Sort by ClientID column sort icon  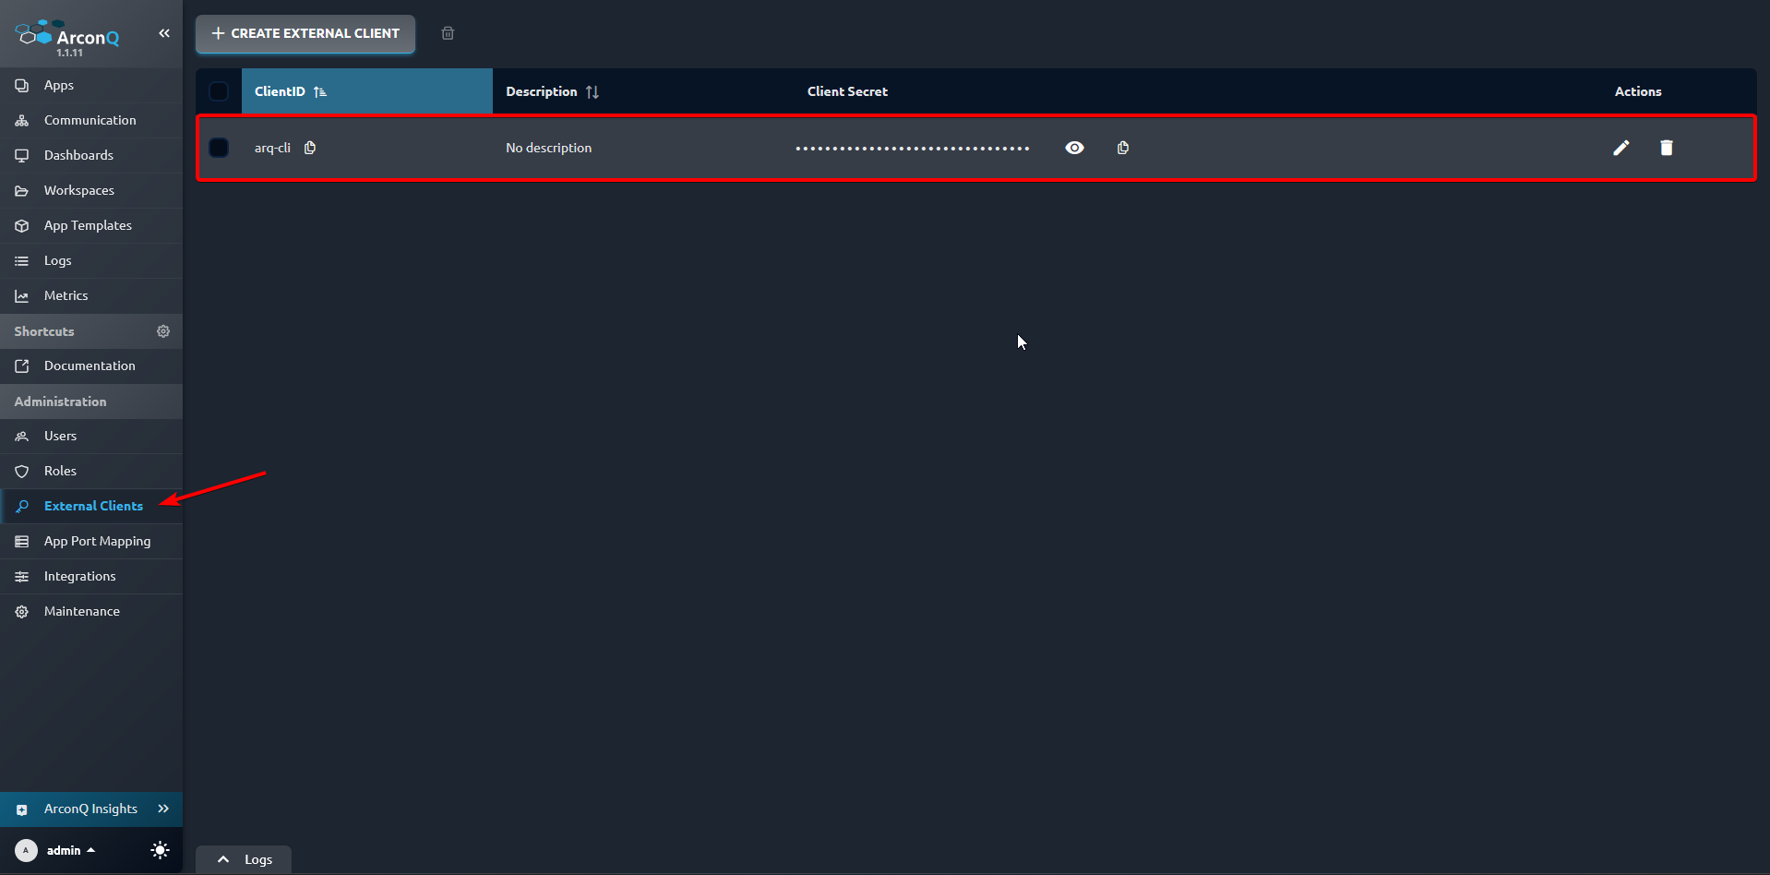(320, 91)
